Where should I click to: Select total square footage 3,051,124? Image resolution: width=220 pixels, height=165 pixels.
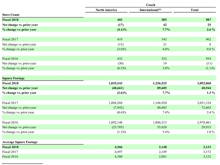tap(204, 103)
